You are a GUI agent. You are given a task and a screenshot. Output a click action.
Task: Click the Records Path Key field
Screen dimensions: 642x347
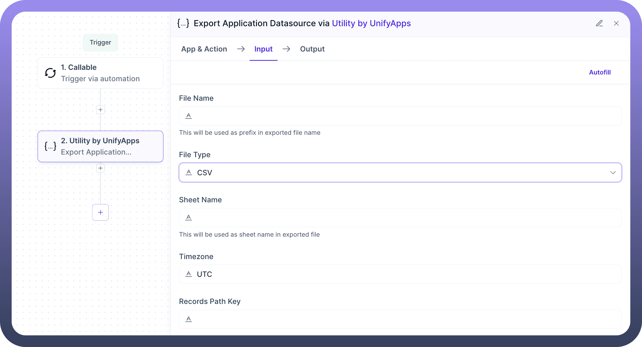click(405, 319)
